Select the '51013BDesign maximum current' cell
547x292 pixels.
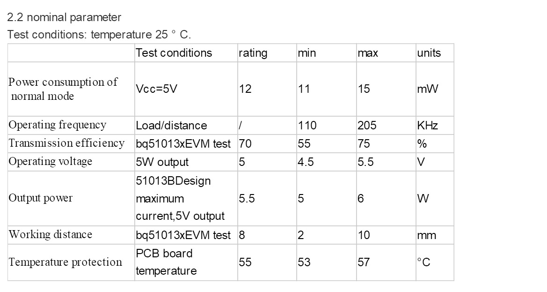(186, 198)
